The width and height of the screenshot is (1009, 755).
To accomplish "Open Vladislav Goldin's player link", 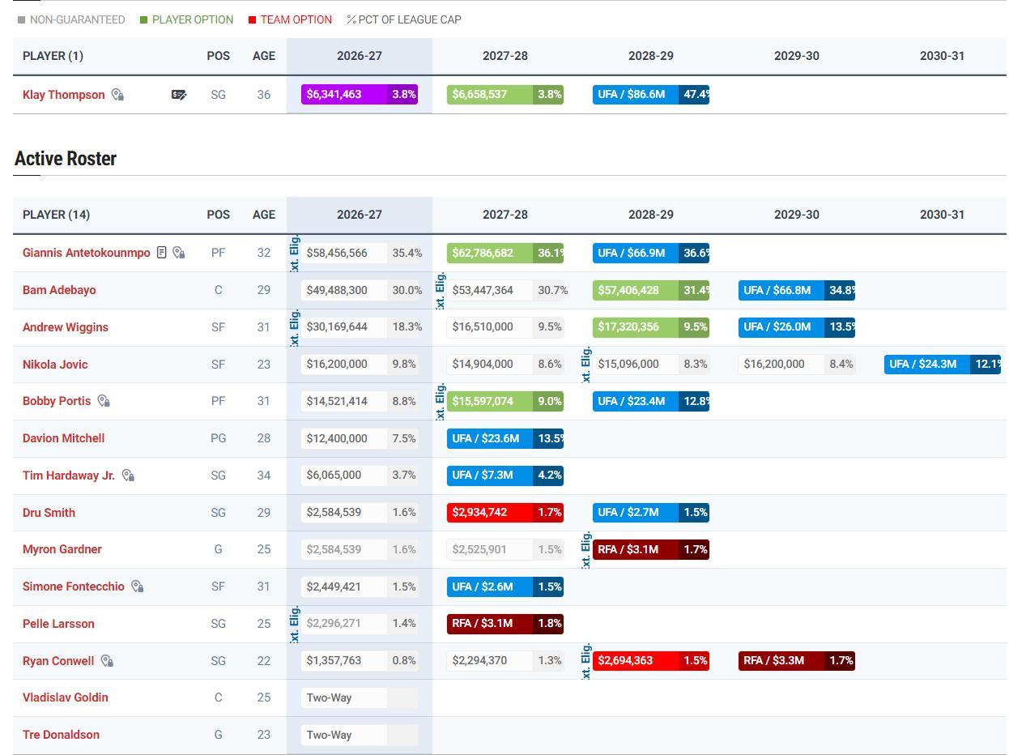I will click(x=66, y=697).
